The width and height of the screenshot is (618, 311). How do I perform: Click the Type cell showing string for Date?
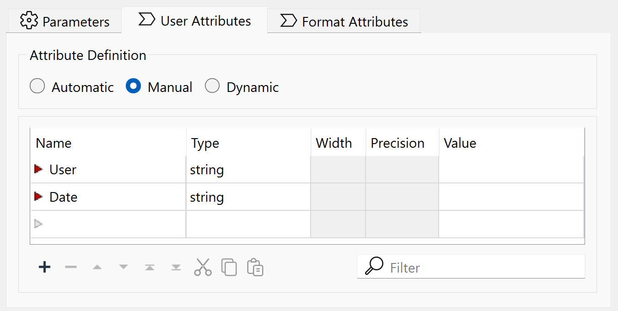pos(207,197)
